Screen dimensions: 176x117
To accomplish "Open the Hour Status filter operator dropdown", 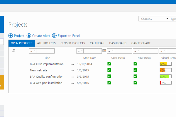I will click(137, 51).
